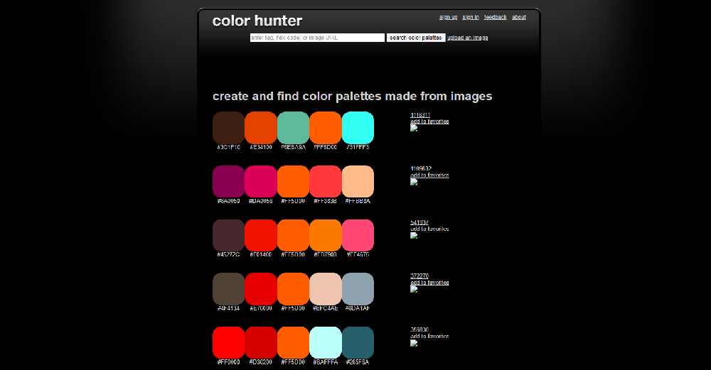The height and width of the screenshot is (370, 711).
Task: Click the #3C1F10 hex code label
Action: (228, 147)
